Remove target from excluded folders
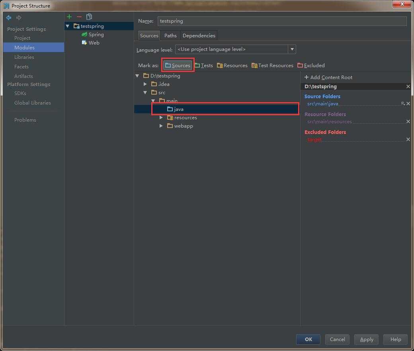The width and height of the screenshot is (414, 351). (408, 139)
